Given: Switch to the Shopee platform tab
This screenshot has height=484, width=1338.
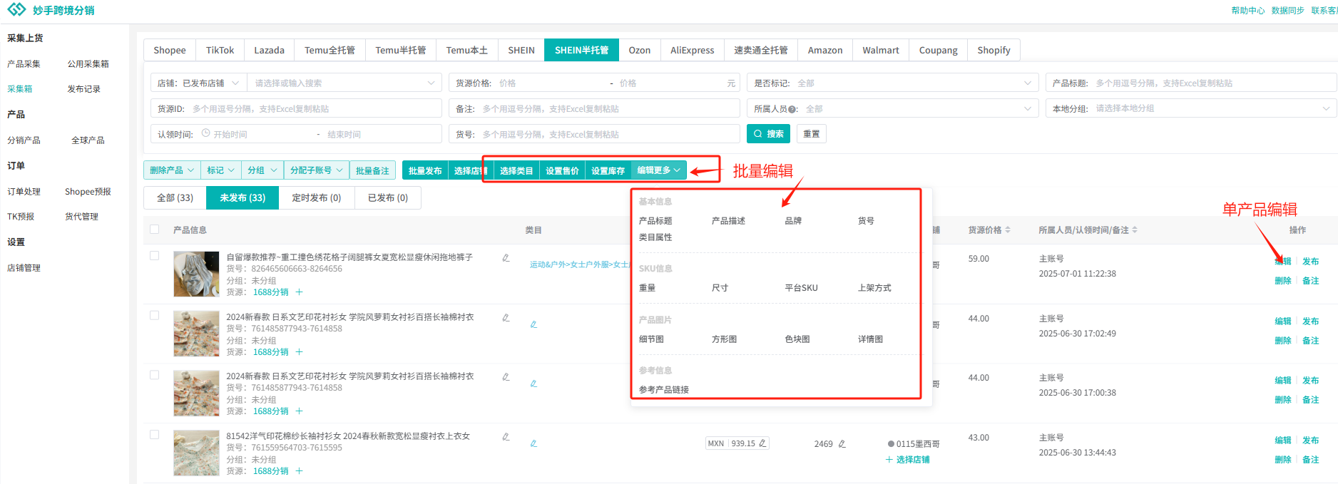Looking at the screenshot, I should pos(170,50).
